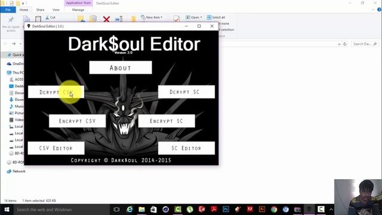This screenshot has width=382, height=215.
Task: Click the Explorer forward navigation arrow
Action: tap(14, 44)
